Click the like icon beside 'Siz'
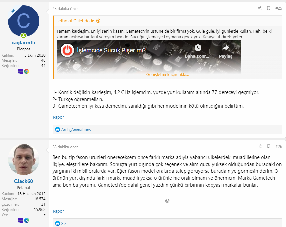Image resolution: width=286 pixels, height=227 pixels. click(x=58, y=223)
